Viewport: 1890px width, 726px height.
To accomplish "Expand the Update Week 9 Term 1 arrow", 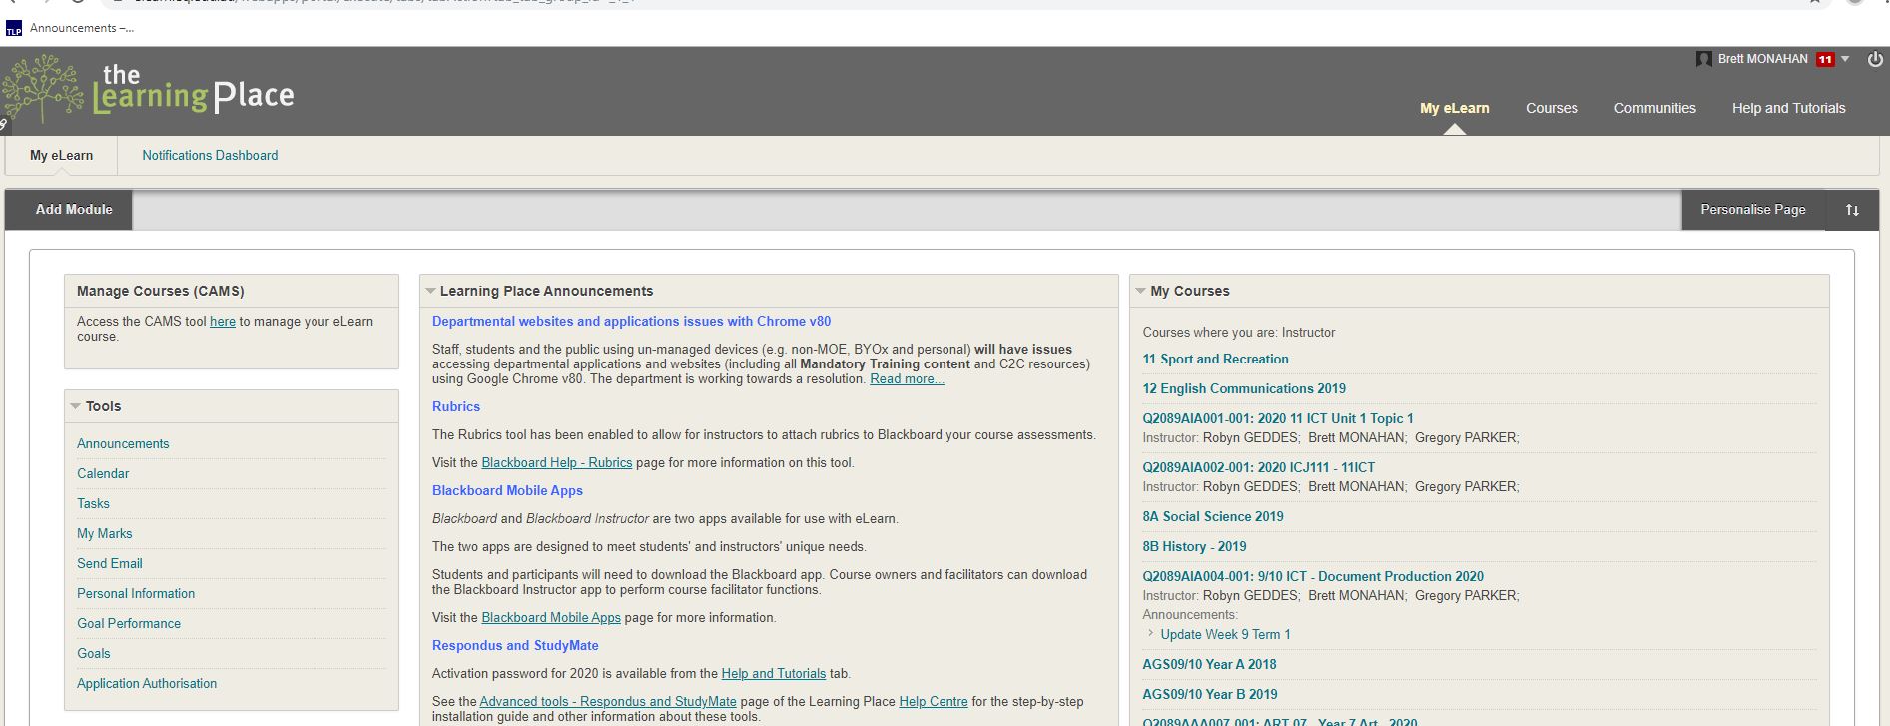I will [1151, 633].
